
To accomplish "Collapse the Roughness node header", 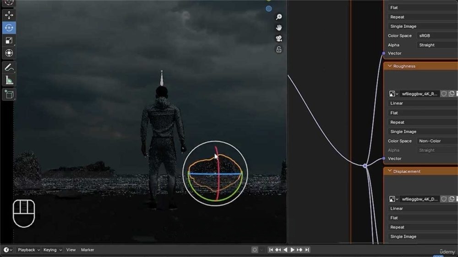I will [390, 66].
